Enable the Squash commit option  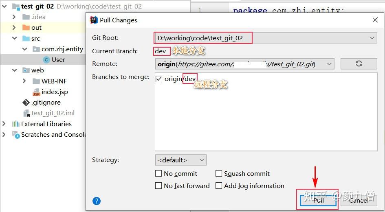click(218, 173)
